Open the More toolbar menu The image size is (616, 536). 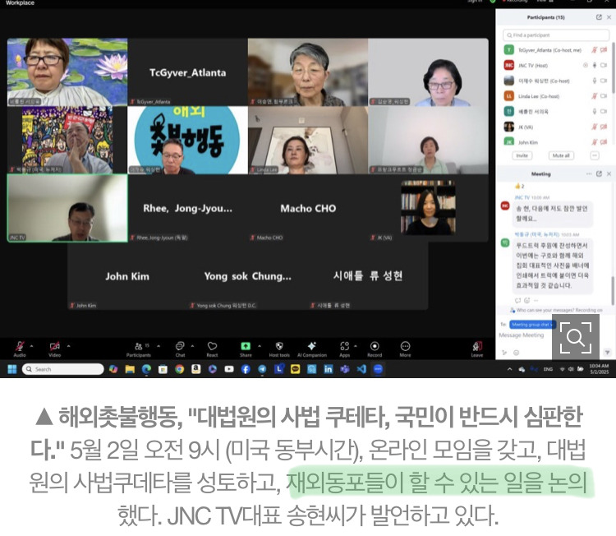click(405, 349)
